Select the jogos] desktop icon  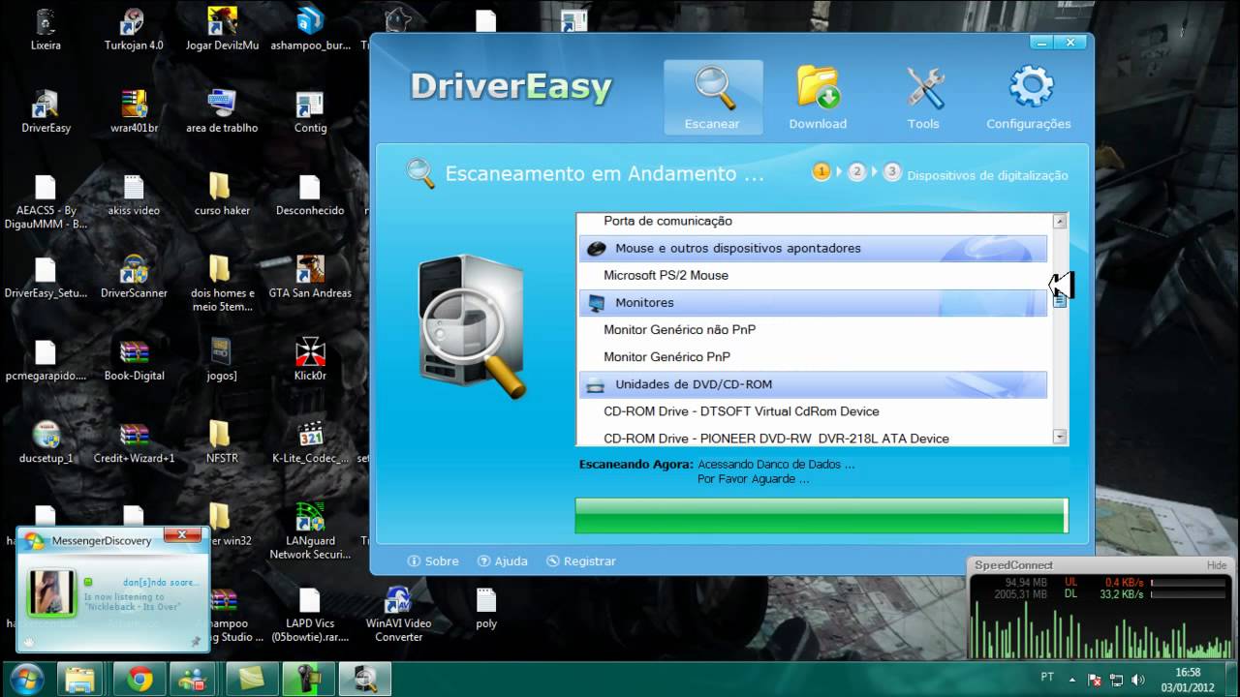[221, 359]
